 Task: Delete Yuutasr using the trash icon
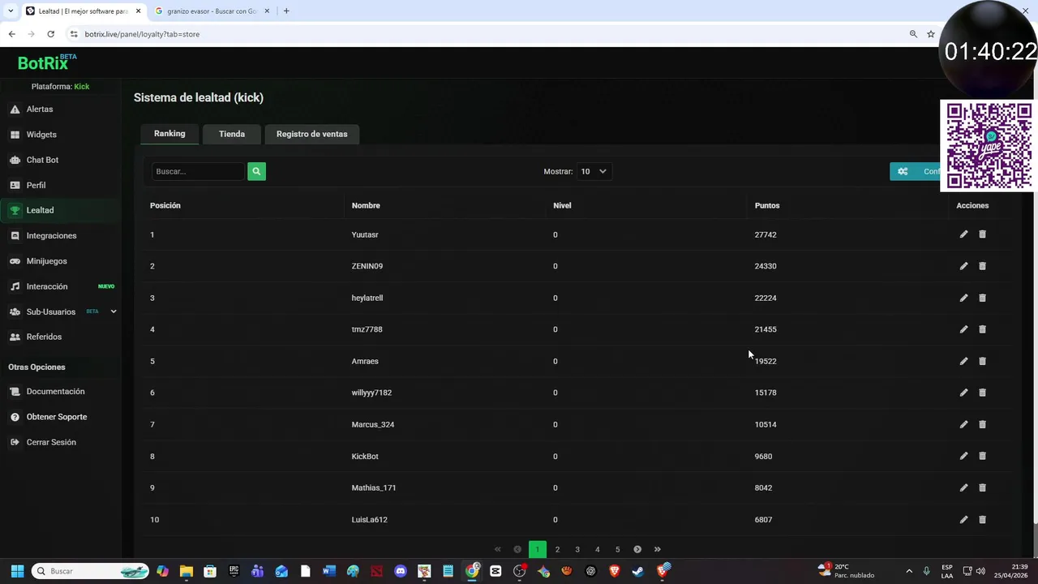point(982,234)
